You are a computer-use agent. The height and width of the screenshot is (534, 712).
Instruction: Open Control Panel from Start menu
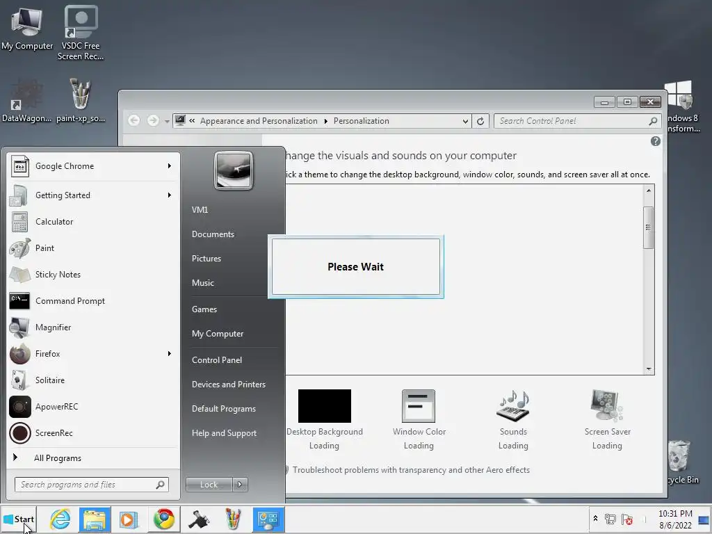[217, 360]
